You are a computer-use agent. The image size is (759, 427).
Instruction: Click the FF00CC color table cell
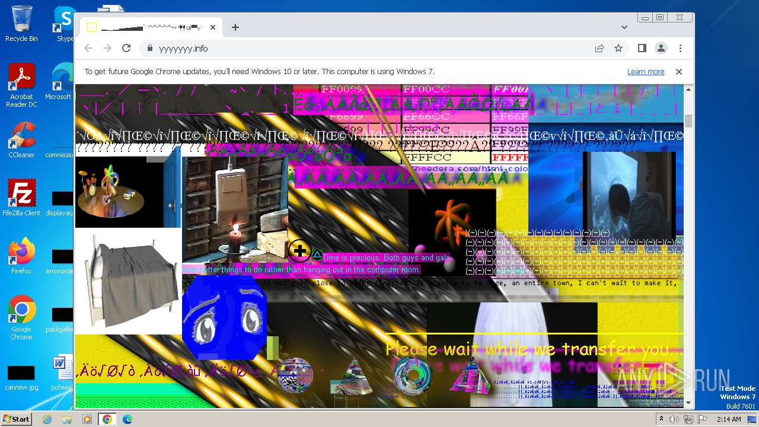[445, 90]
